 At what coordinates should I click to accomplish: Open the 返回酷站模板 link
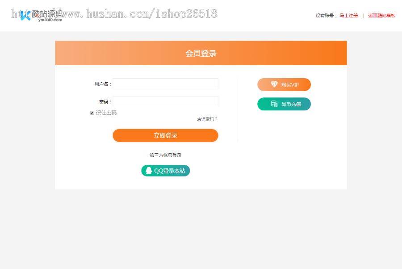point(382,16)
